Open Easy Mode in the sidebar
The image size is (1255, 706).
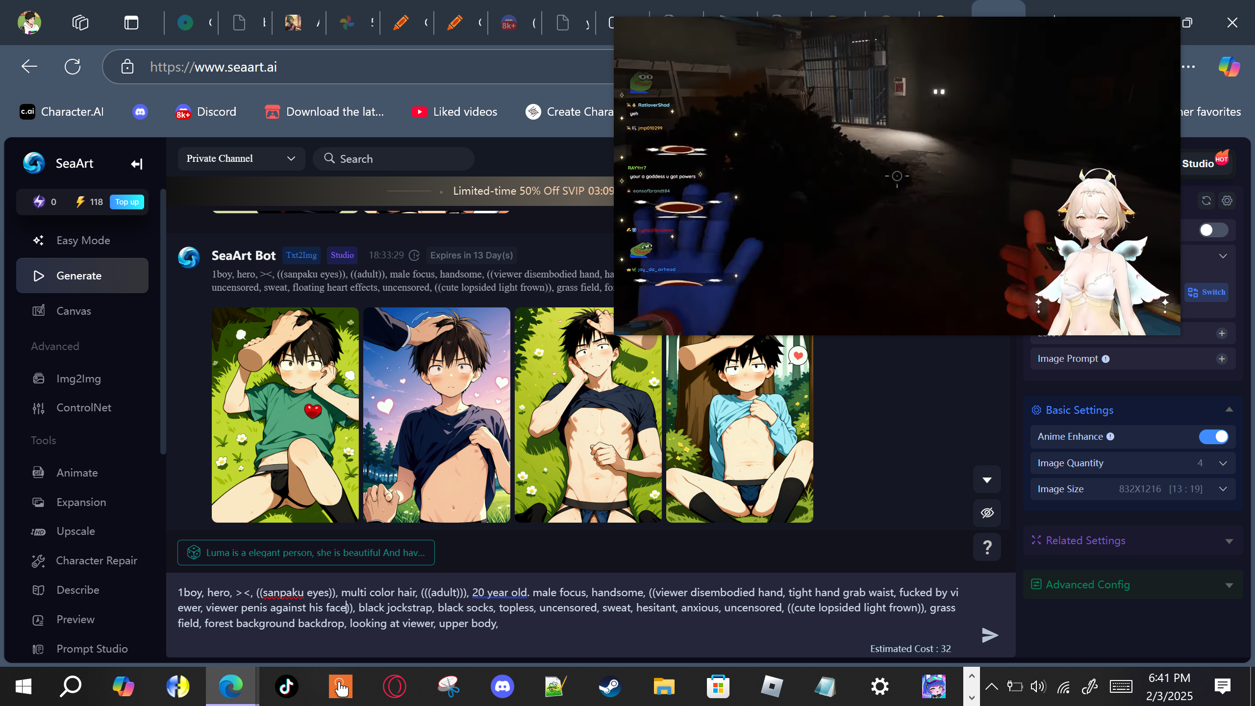click(82, 240)
